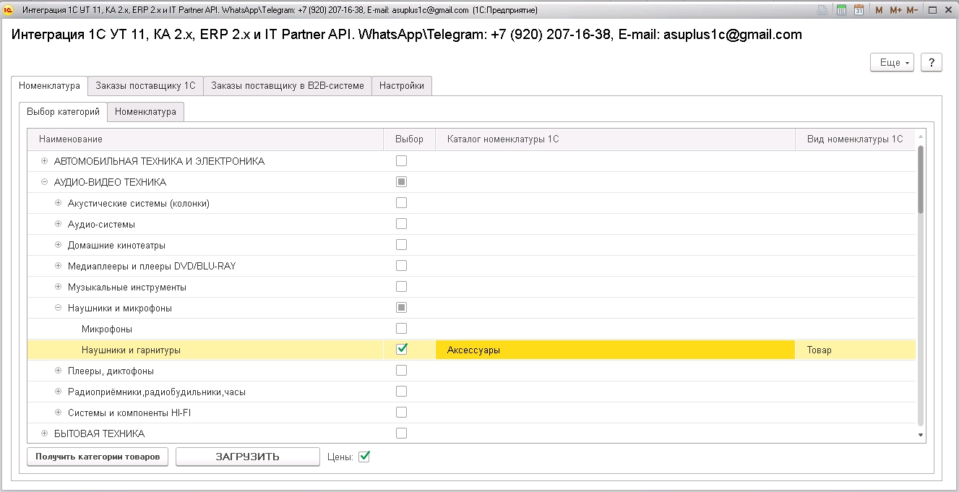Check the Микрофоны checkbox

point(402,329)
